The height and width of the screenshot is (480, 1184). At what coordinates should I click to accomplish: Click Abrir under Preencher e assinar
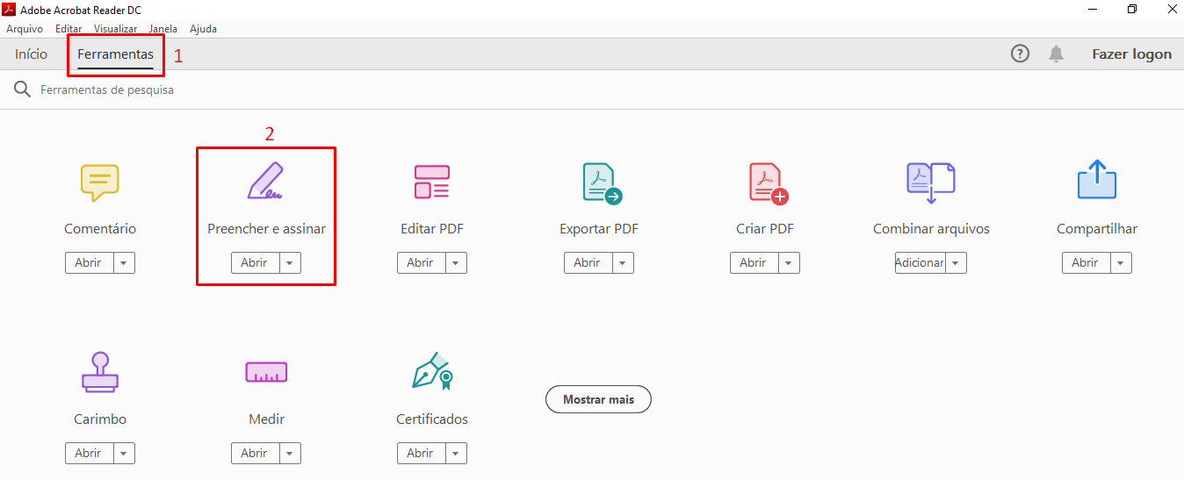(256, 263)
